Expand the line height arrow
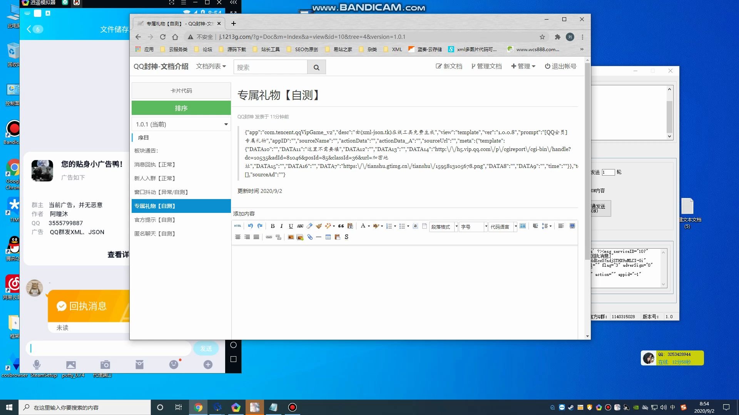This screenshot has width=739, height=415. point(550,226)
